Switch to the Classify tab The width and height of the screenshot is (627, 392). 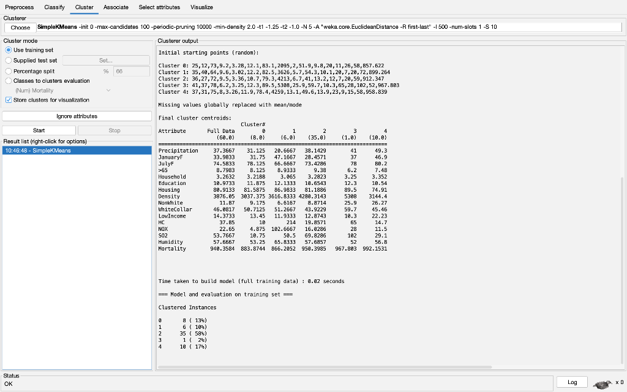click(54, 7)
